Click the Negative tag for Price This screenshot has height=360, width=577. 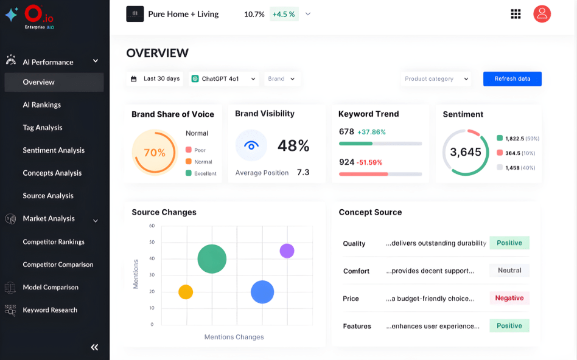pyautogui.click(x=509, y=298)
